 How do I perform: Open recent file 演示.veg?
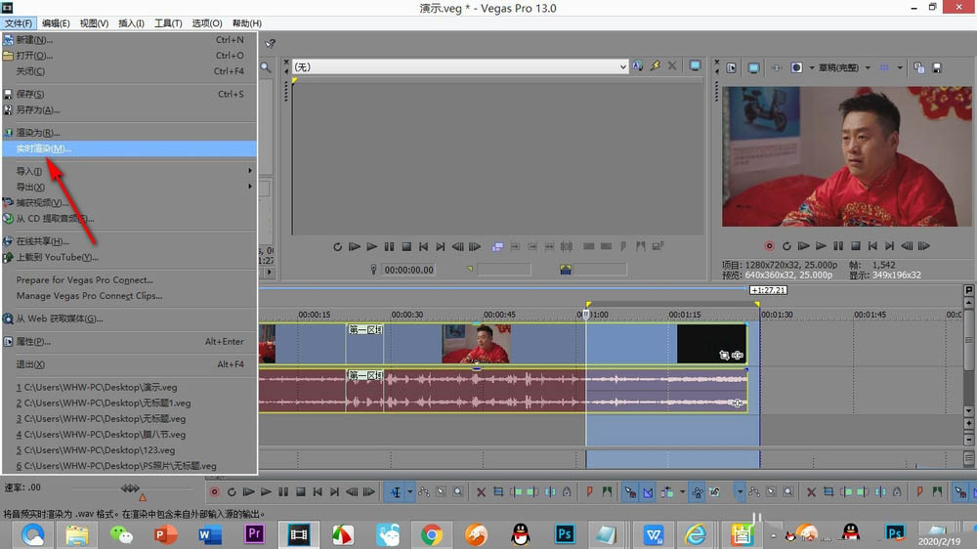point(129,387)
